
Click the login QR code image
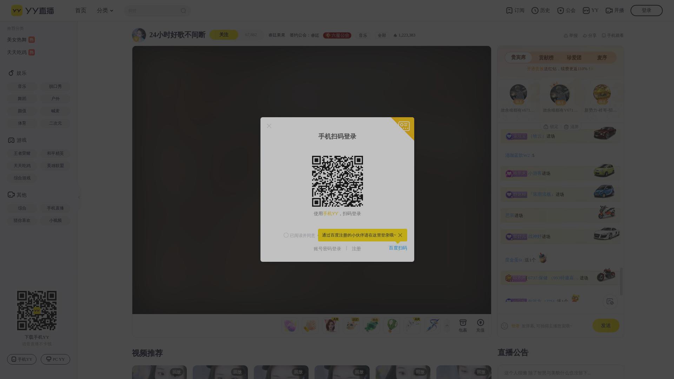click(x=337, y=181)
